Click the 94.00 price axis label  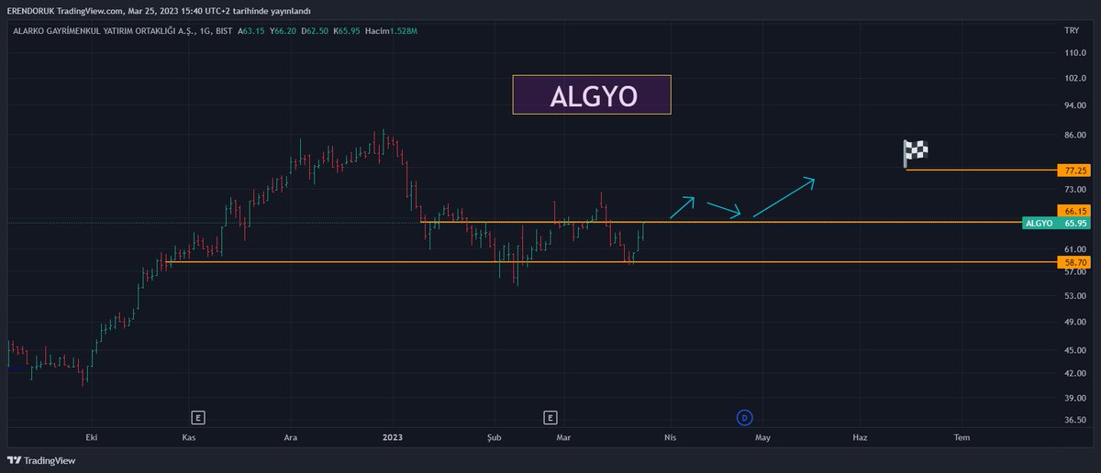(1075, 106)
